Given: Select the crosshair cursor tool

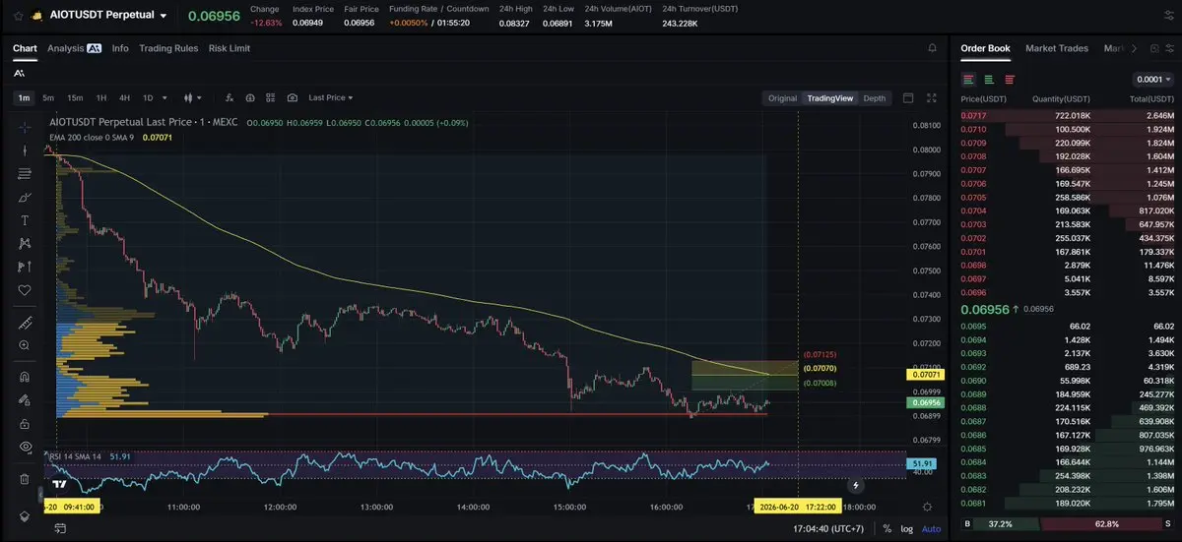Looking at the screenshot, I should point(25,126).
